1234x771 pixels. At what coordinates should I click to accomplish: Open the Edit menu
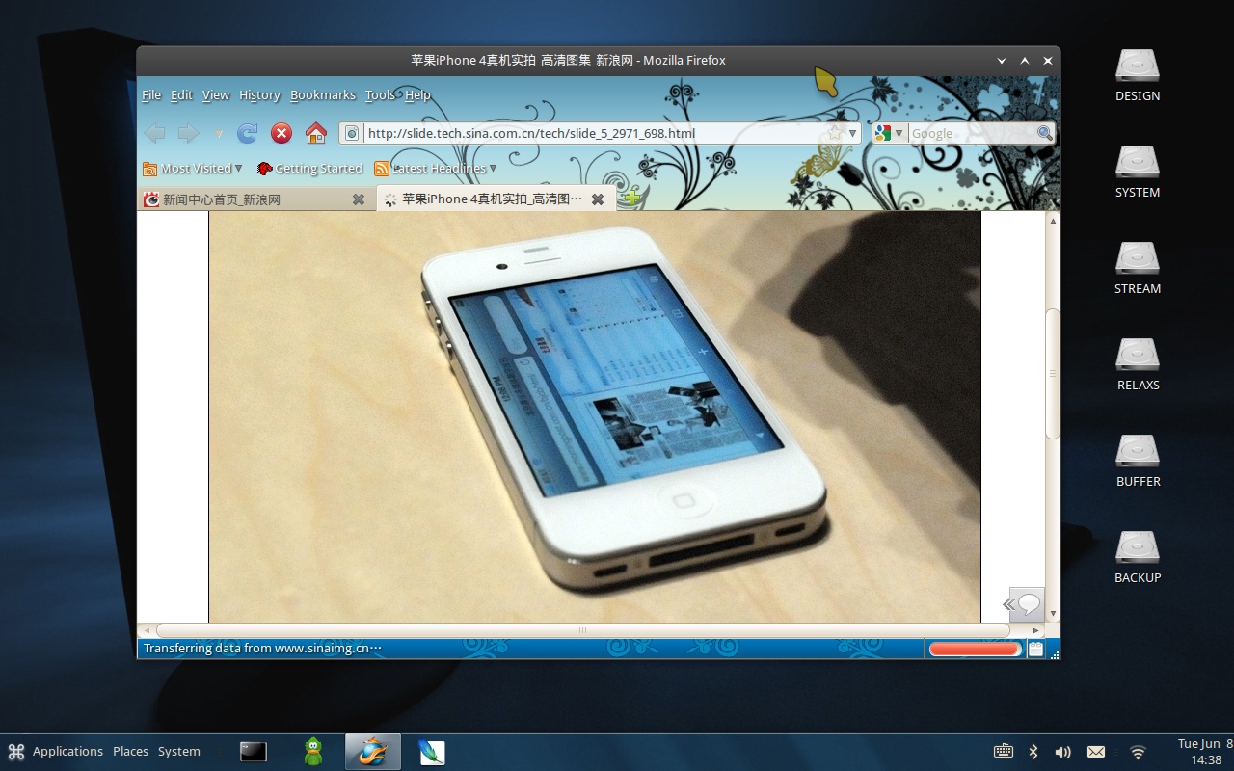(x=181, y=94)
